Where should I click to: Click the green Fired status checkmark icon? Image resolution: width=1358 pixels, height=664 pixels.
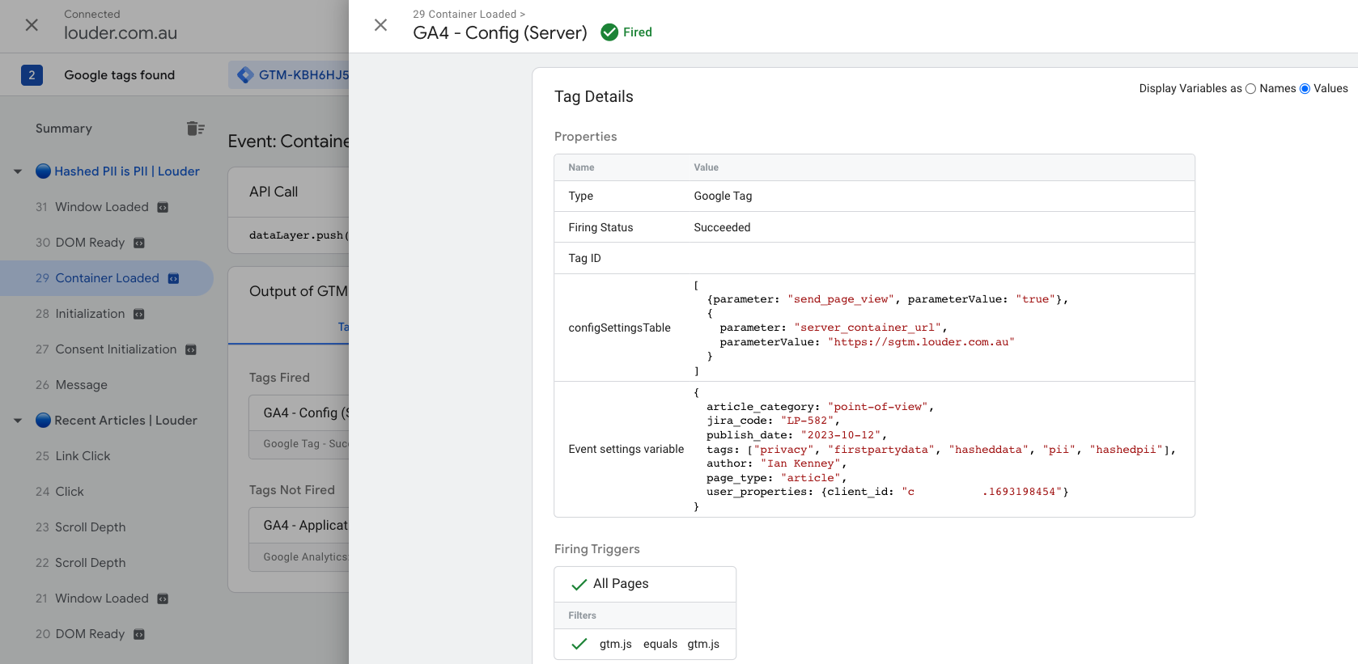(609, 32)
